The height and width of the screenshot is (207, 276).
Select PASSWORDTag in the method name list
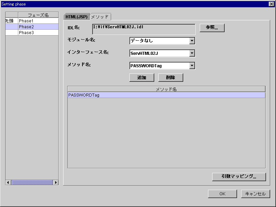pyautogui.click(x=103, y=94)
